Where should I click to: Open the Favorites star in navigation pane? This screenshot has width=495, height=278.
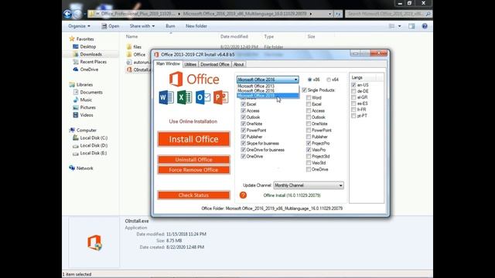click(72, 39)
